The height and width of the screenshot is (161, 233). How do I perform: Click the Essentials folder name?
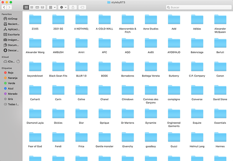[x=220, y=123]
